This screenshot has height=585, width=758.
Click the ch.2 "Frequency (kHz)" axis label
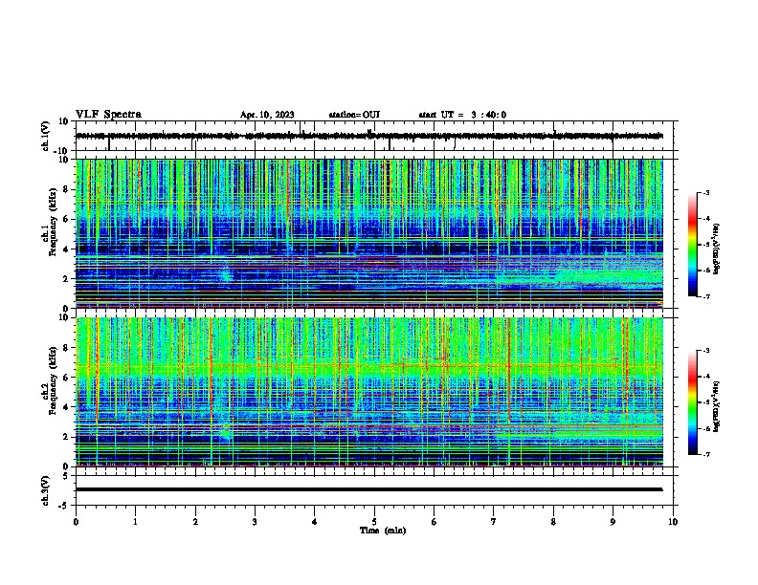tap(53, 380)
